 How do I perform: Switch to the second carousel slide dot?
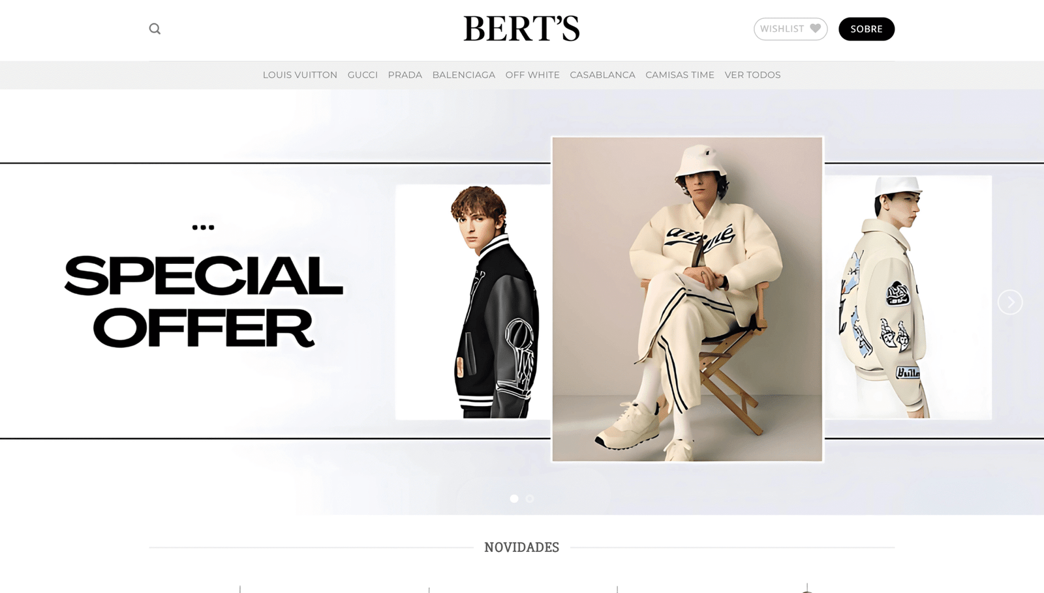530,499
